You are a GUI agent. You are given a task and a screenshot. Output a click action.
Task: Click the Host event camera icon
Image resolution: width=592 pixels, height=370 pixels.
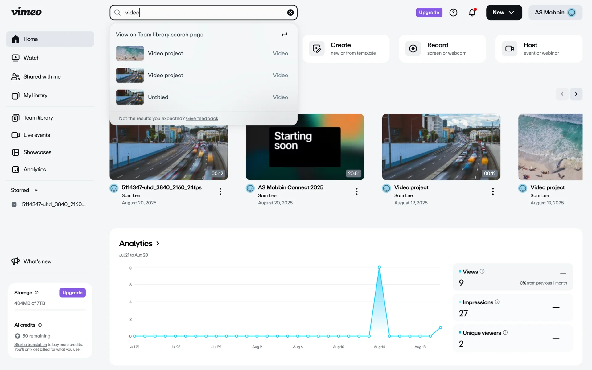[509, 48]
